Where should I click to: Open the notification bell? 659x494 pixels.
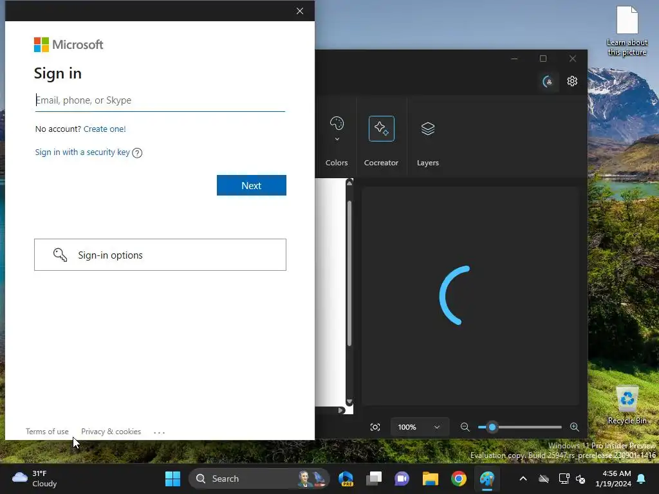(642, 479)
